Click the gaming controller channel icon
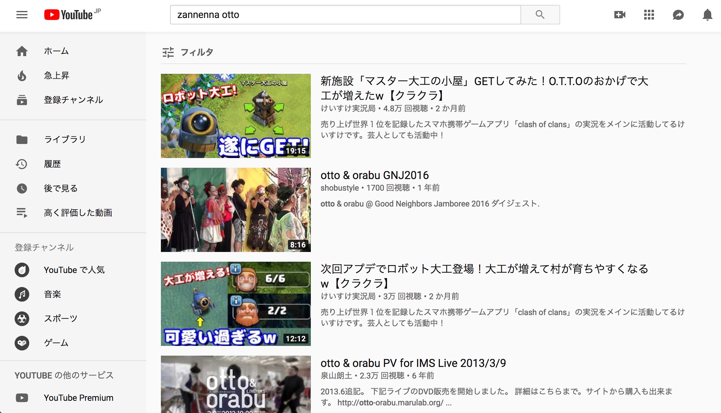The height and width of the screenshot is (413, 721). (x=22, y=343)
